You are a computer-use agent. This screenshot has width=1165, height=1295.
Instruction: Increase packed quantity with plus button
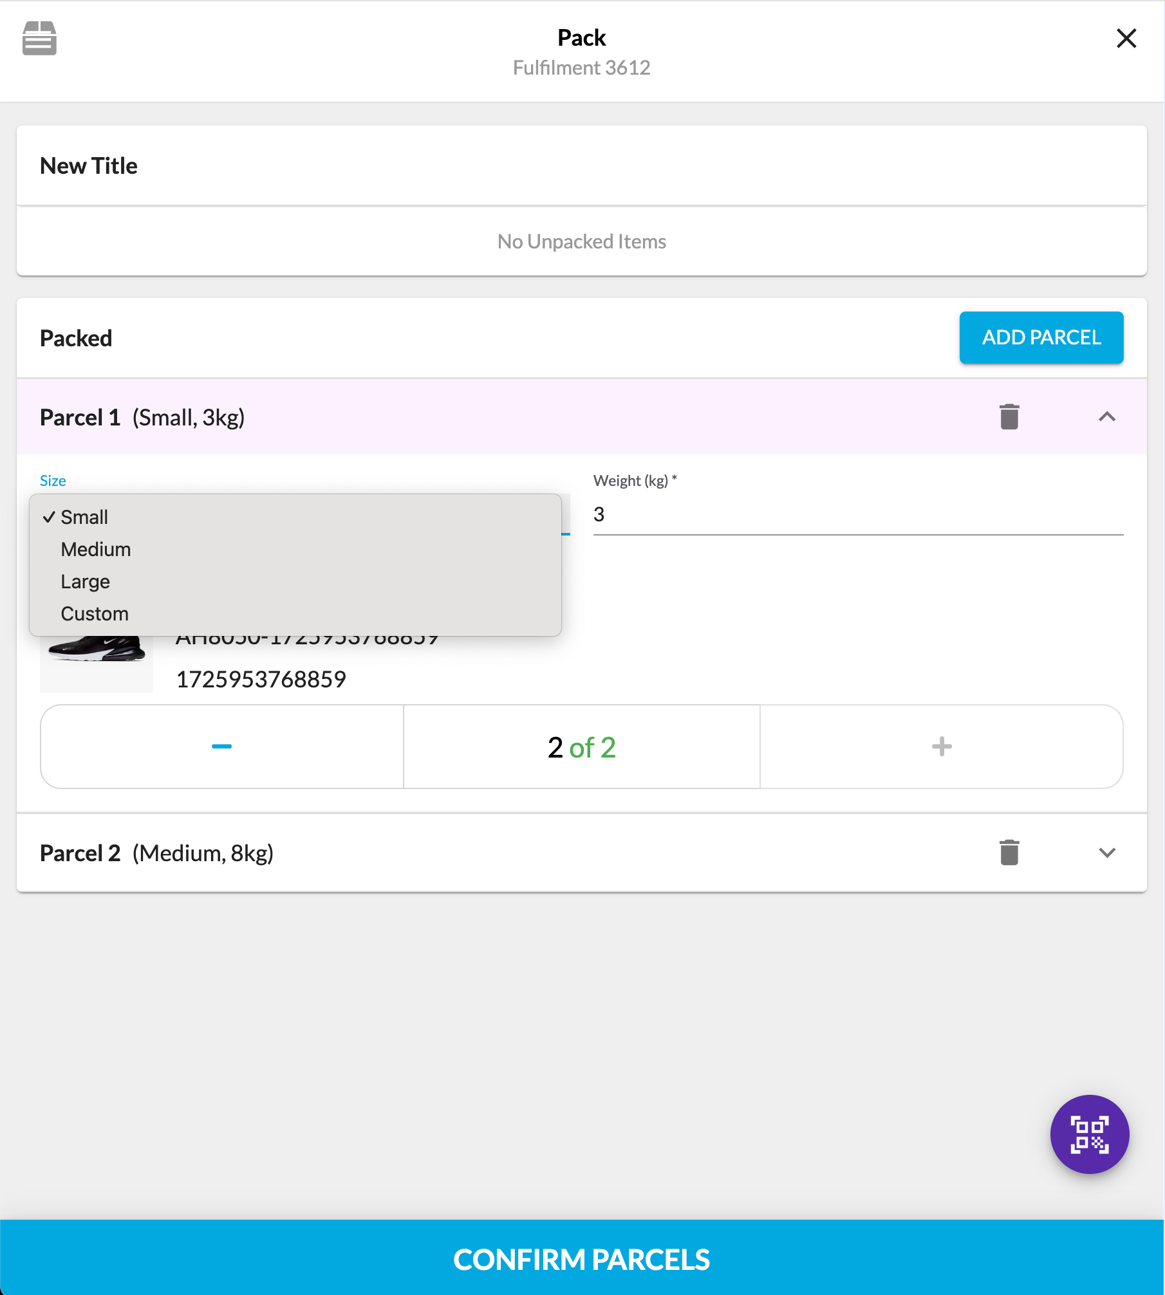tap(942, 747)
